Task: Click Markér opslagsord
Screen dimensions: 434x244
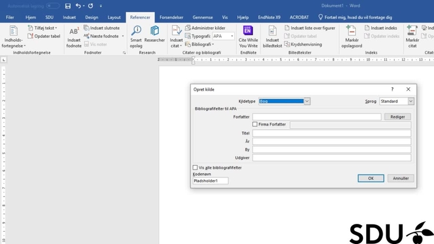Action: tap(351, 37)
